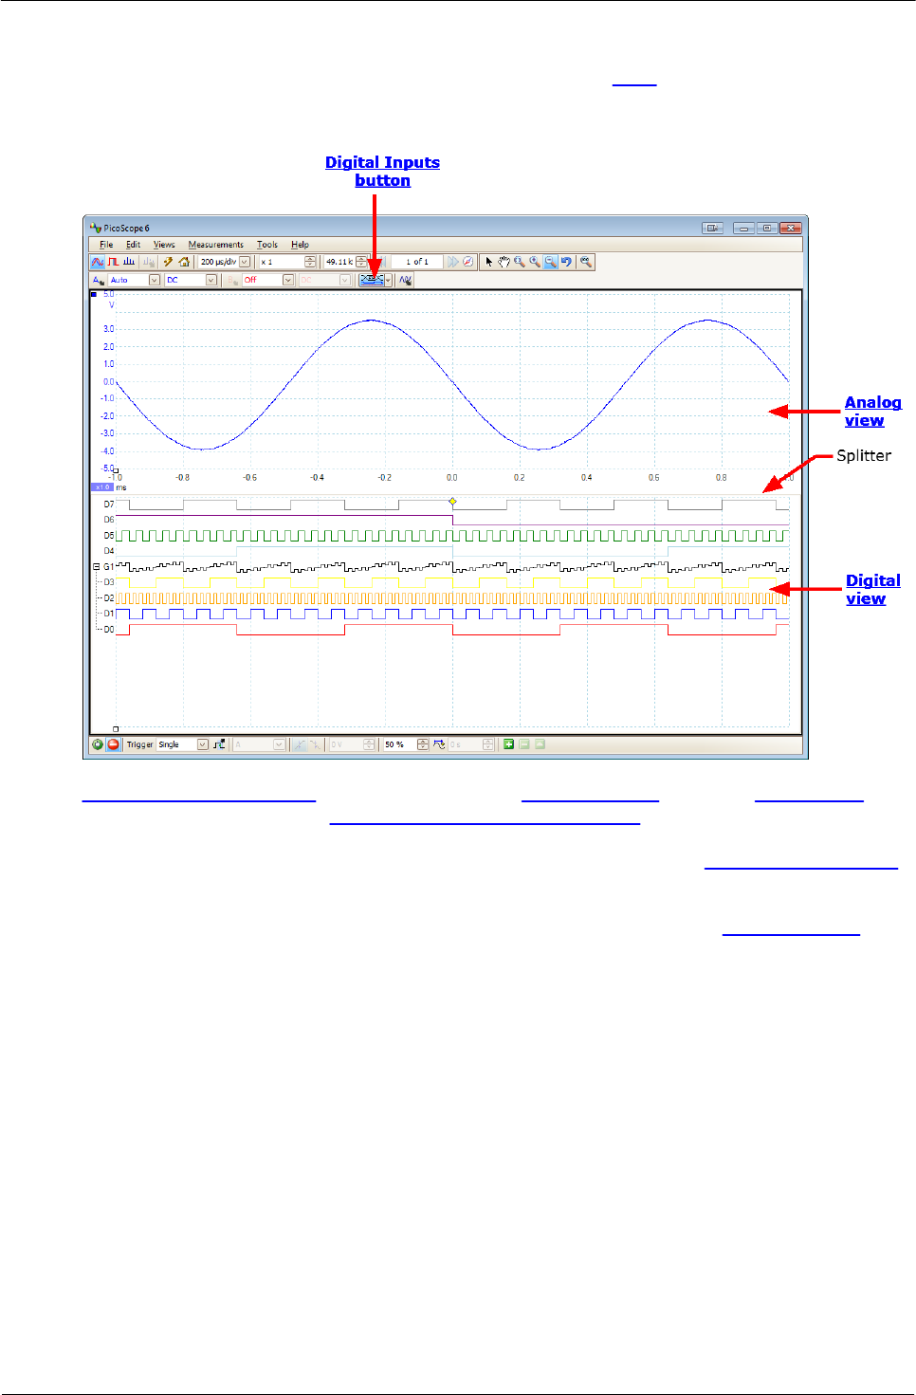Open Channel A options button

tap(98, 280)
